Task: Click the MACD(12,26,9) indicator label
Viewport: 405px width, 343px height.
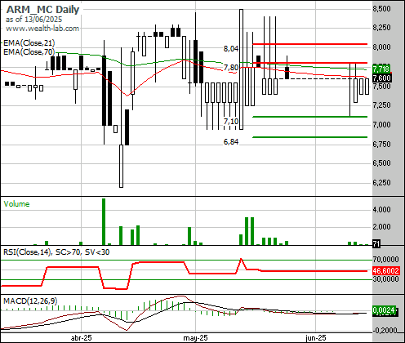Action: tap(30, 301)
